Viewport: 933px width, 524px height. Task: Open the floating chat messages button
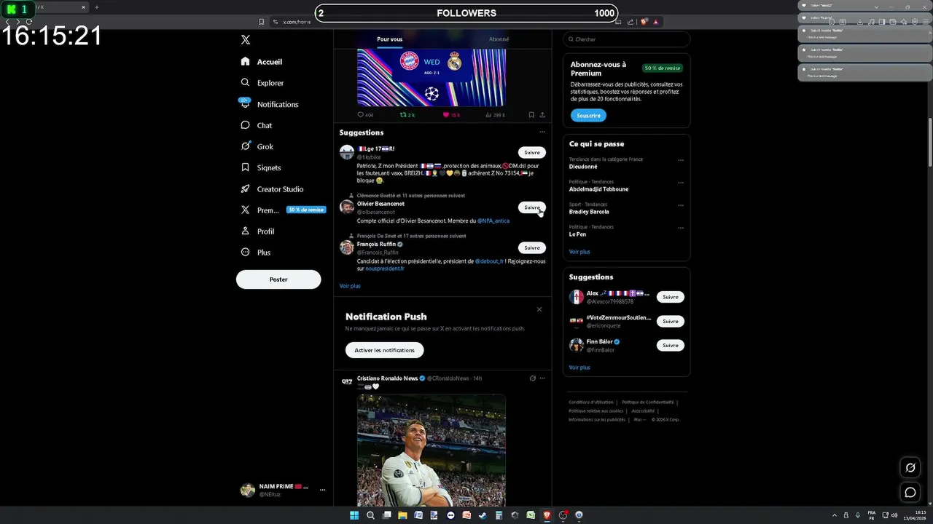coord(910,493)
